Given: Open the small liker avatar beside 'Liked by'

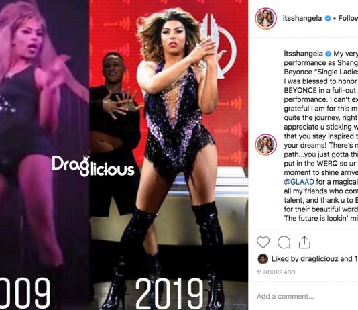Looking at the screenshot, I should 263,259.
